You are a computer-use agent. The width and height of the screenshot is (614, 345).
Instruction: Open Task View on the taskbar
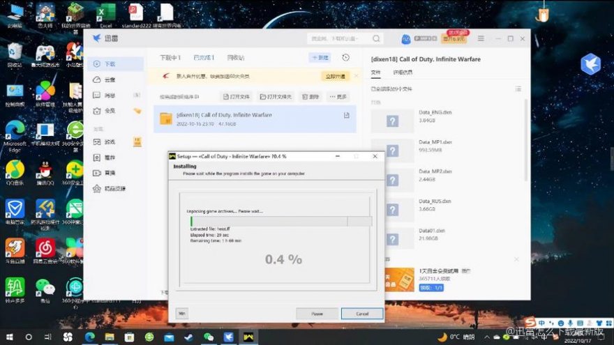pos(47,337)
